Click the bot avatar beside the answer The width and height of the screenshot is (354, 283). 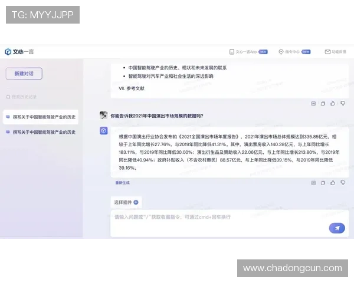(x=104, y=131)
